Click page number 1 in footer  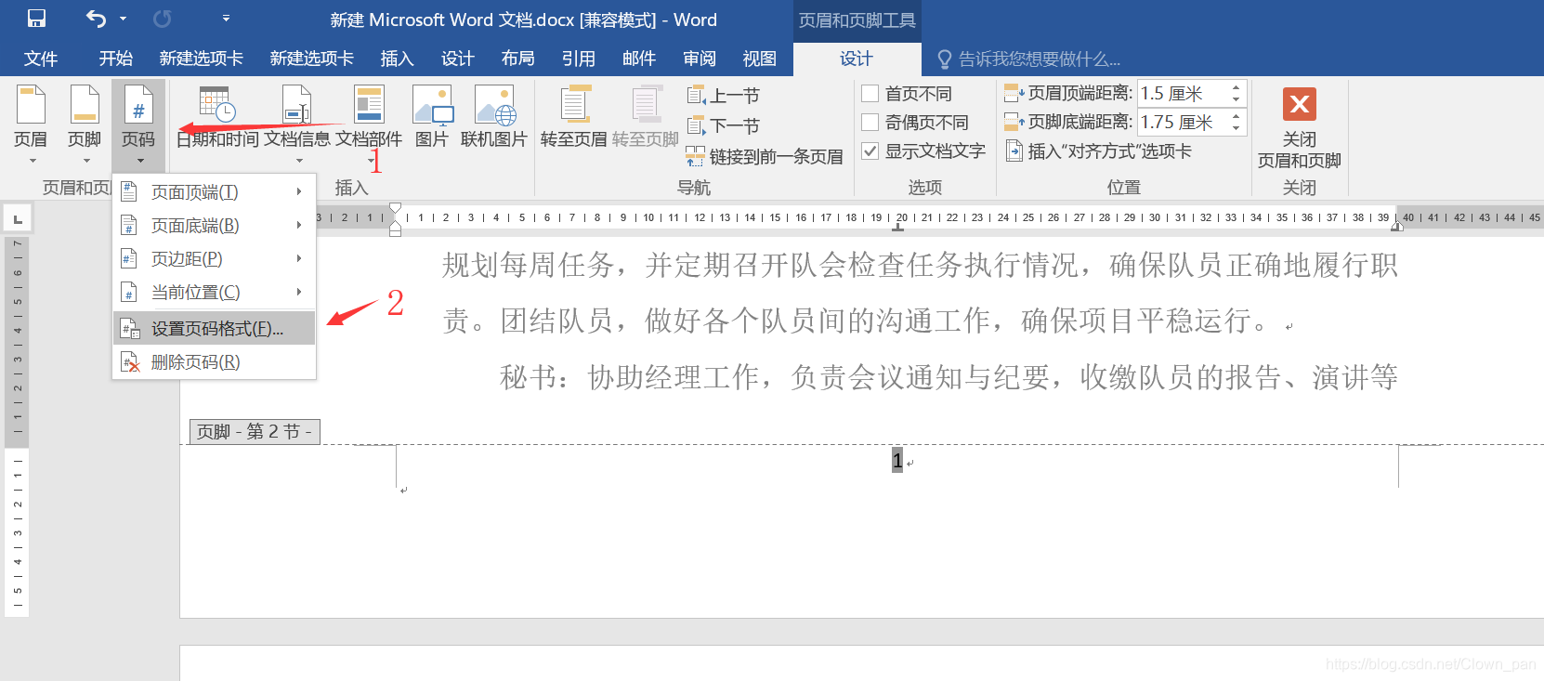[897, 460]
